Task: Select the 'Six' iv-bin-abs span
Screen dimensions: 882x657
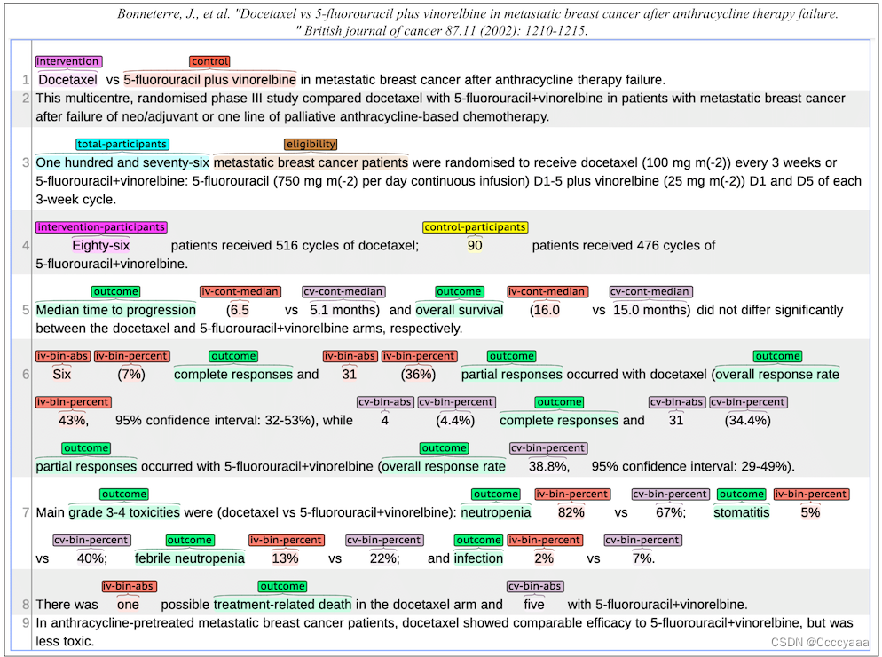Action: tap(62, 375)
